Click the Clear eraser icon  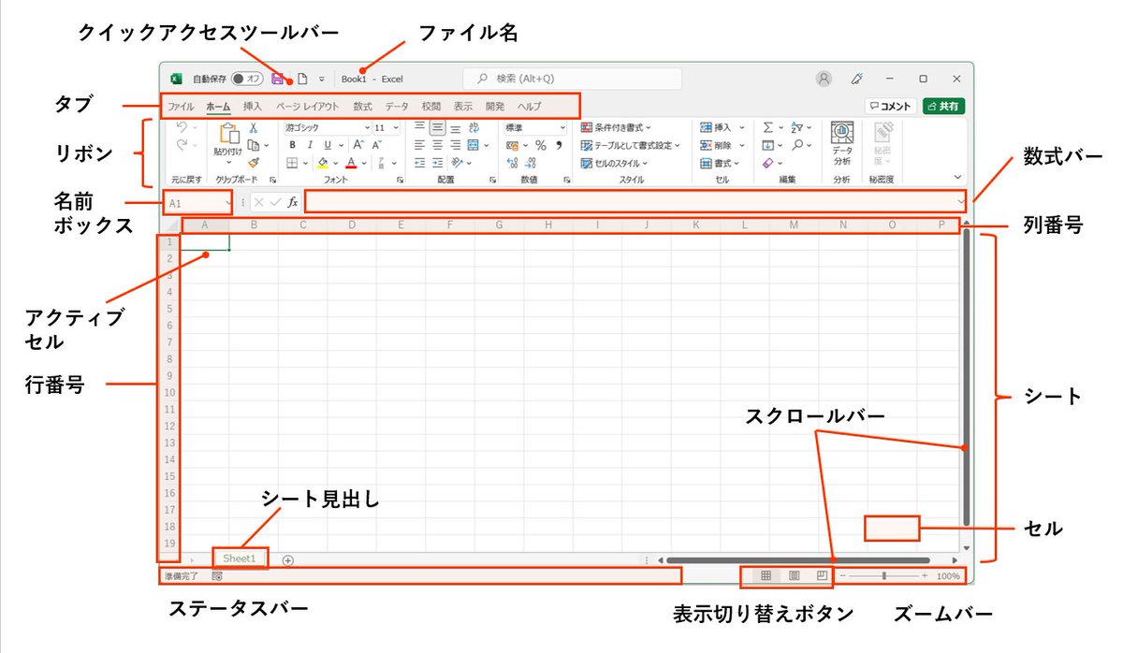767,163
